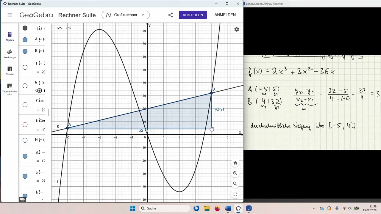381x214 pixels.
Task: Click the Suche taskbar search box
Action: 164,208
